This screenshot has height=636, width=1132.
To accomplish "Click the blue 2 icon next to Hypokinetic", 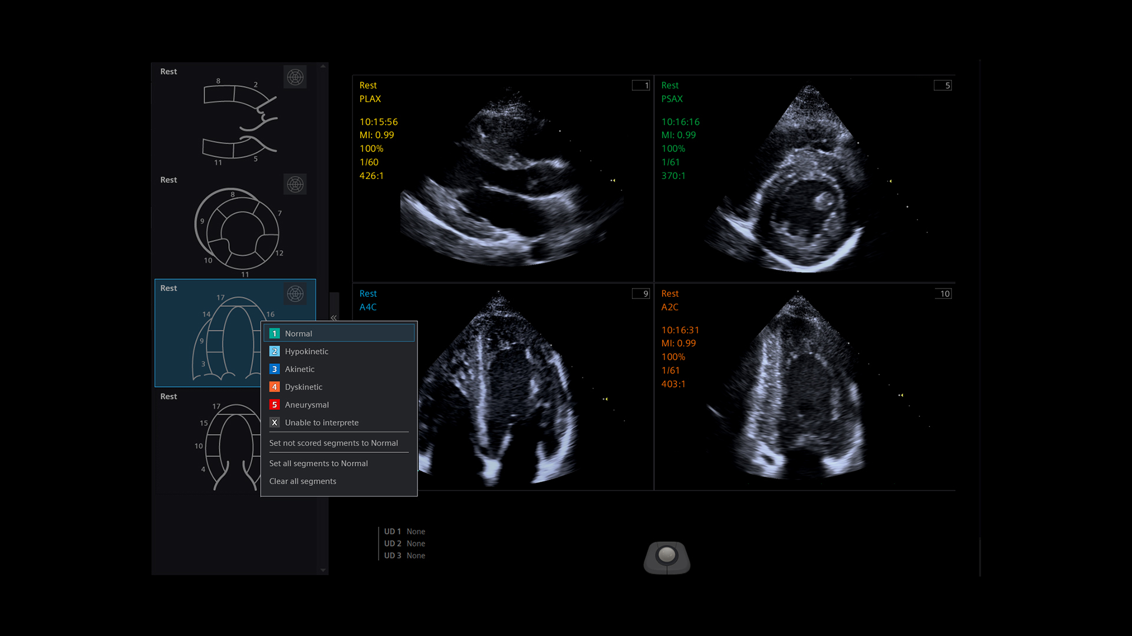I will click(x=274, y=351).
